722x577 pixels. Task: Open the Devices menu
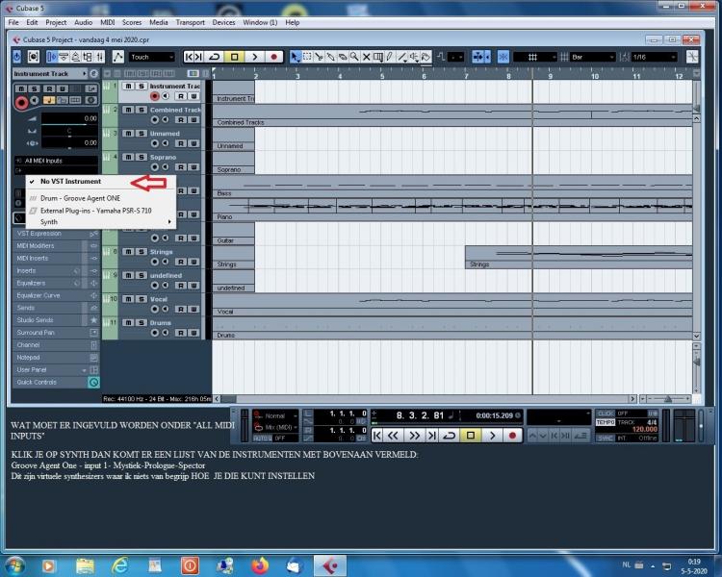223,22
